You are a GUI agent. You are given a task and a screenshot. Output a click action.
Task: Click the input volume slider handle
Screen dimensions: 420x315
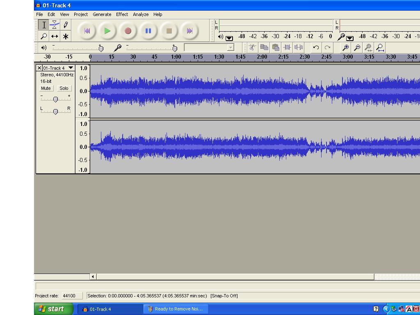coord(175,48)
